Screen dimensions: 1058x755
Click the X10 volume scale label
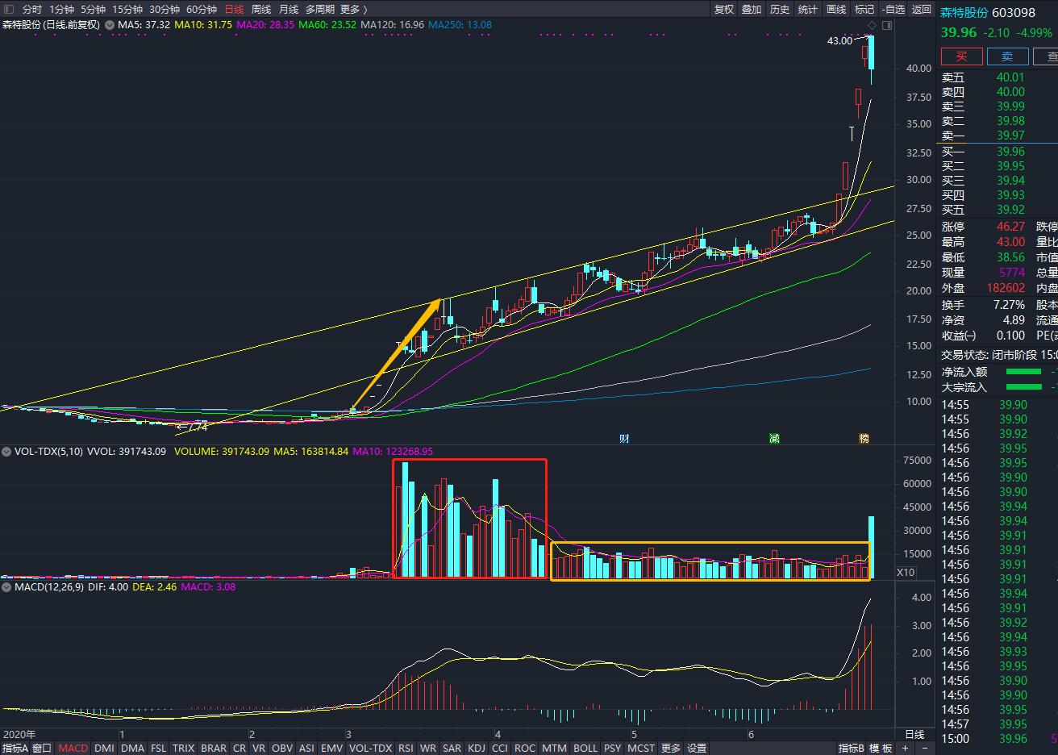click(x=906, y=572)
